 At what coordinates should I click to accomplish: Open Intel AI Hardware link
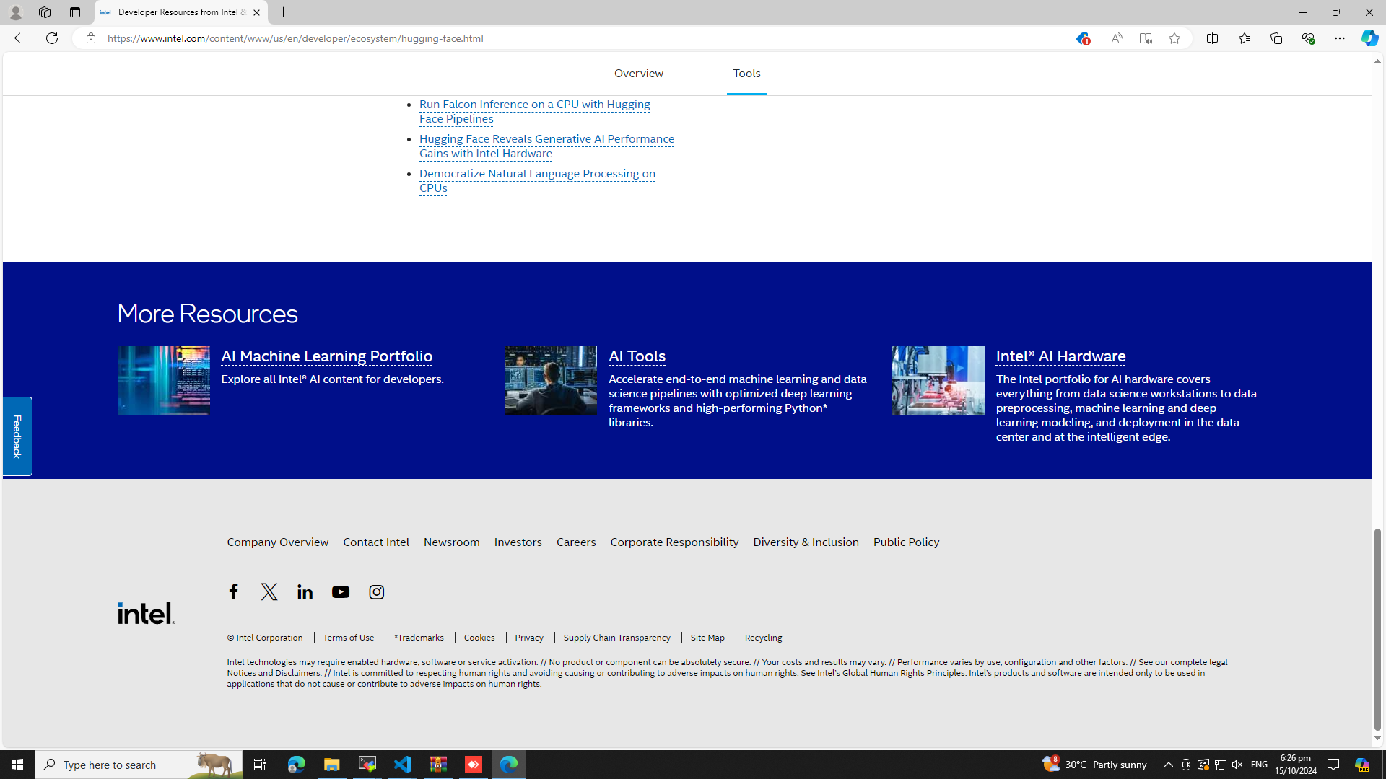pos(1060,356)
